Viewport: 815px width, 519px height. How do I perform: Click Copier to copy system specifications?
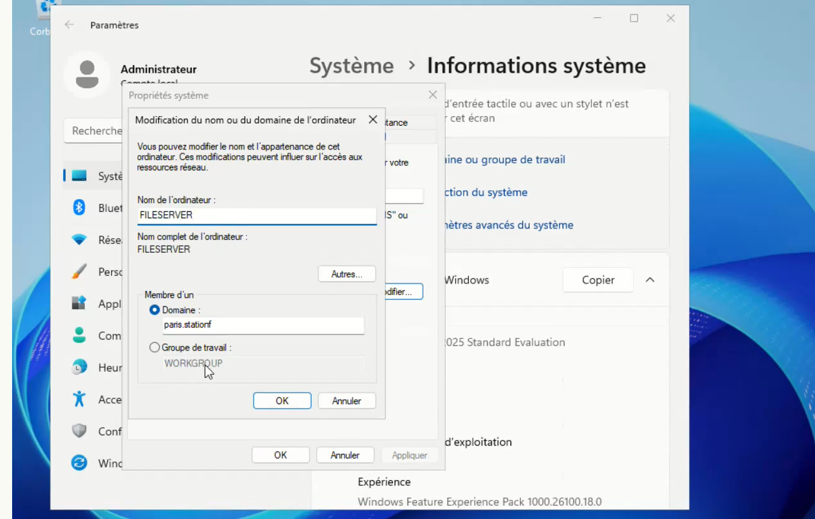pos(598,280)
